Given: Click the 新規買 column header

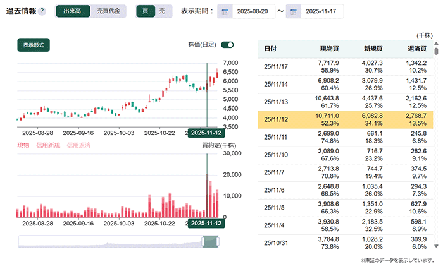Looking at the screenshot, I should (373, 49).
